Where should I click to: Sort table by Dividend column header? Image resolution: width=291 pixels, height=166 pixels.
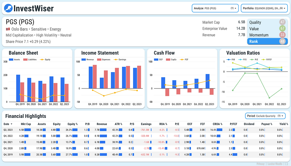(x=249, y=124)
